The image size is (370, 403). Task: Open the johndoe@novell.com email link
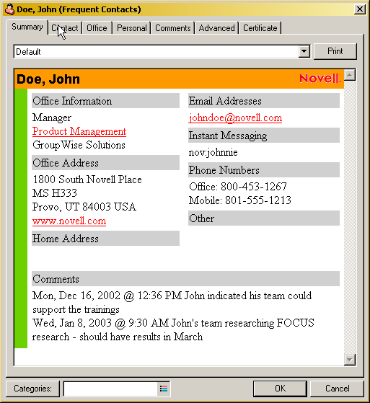point(235,118)
